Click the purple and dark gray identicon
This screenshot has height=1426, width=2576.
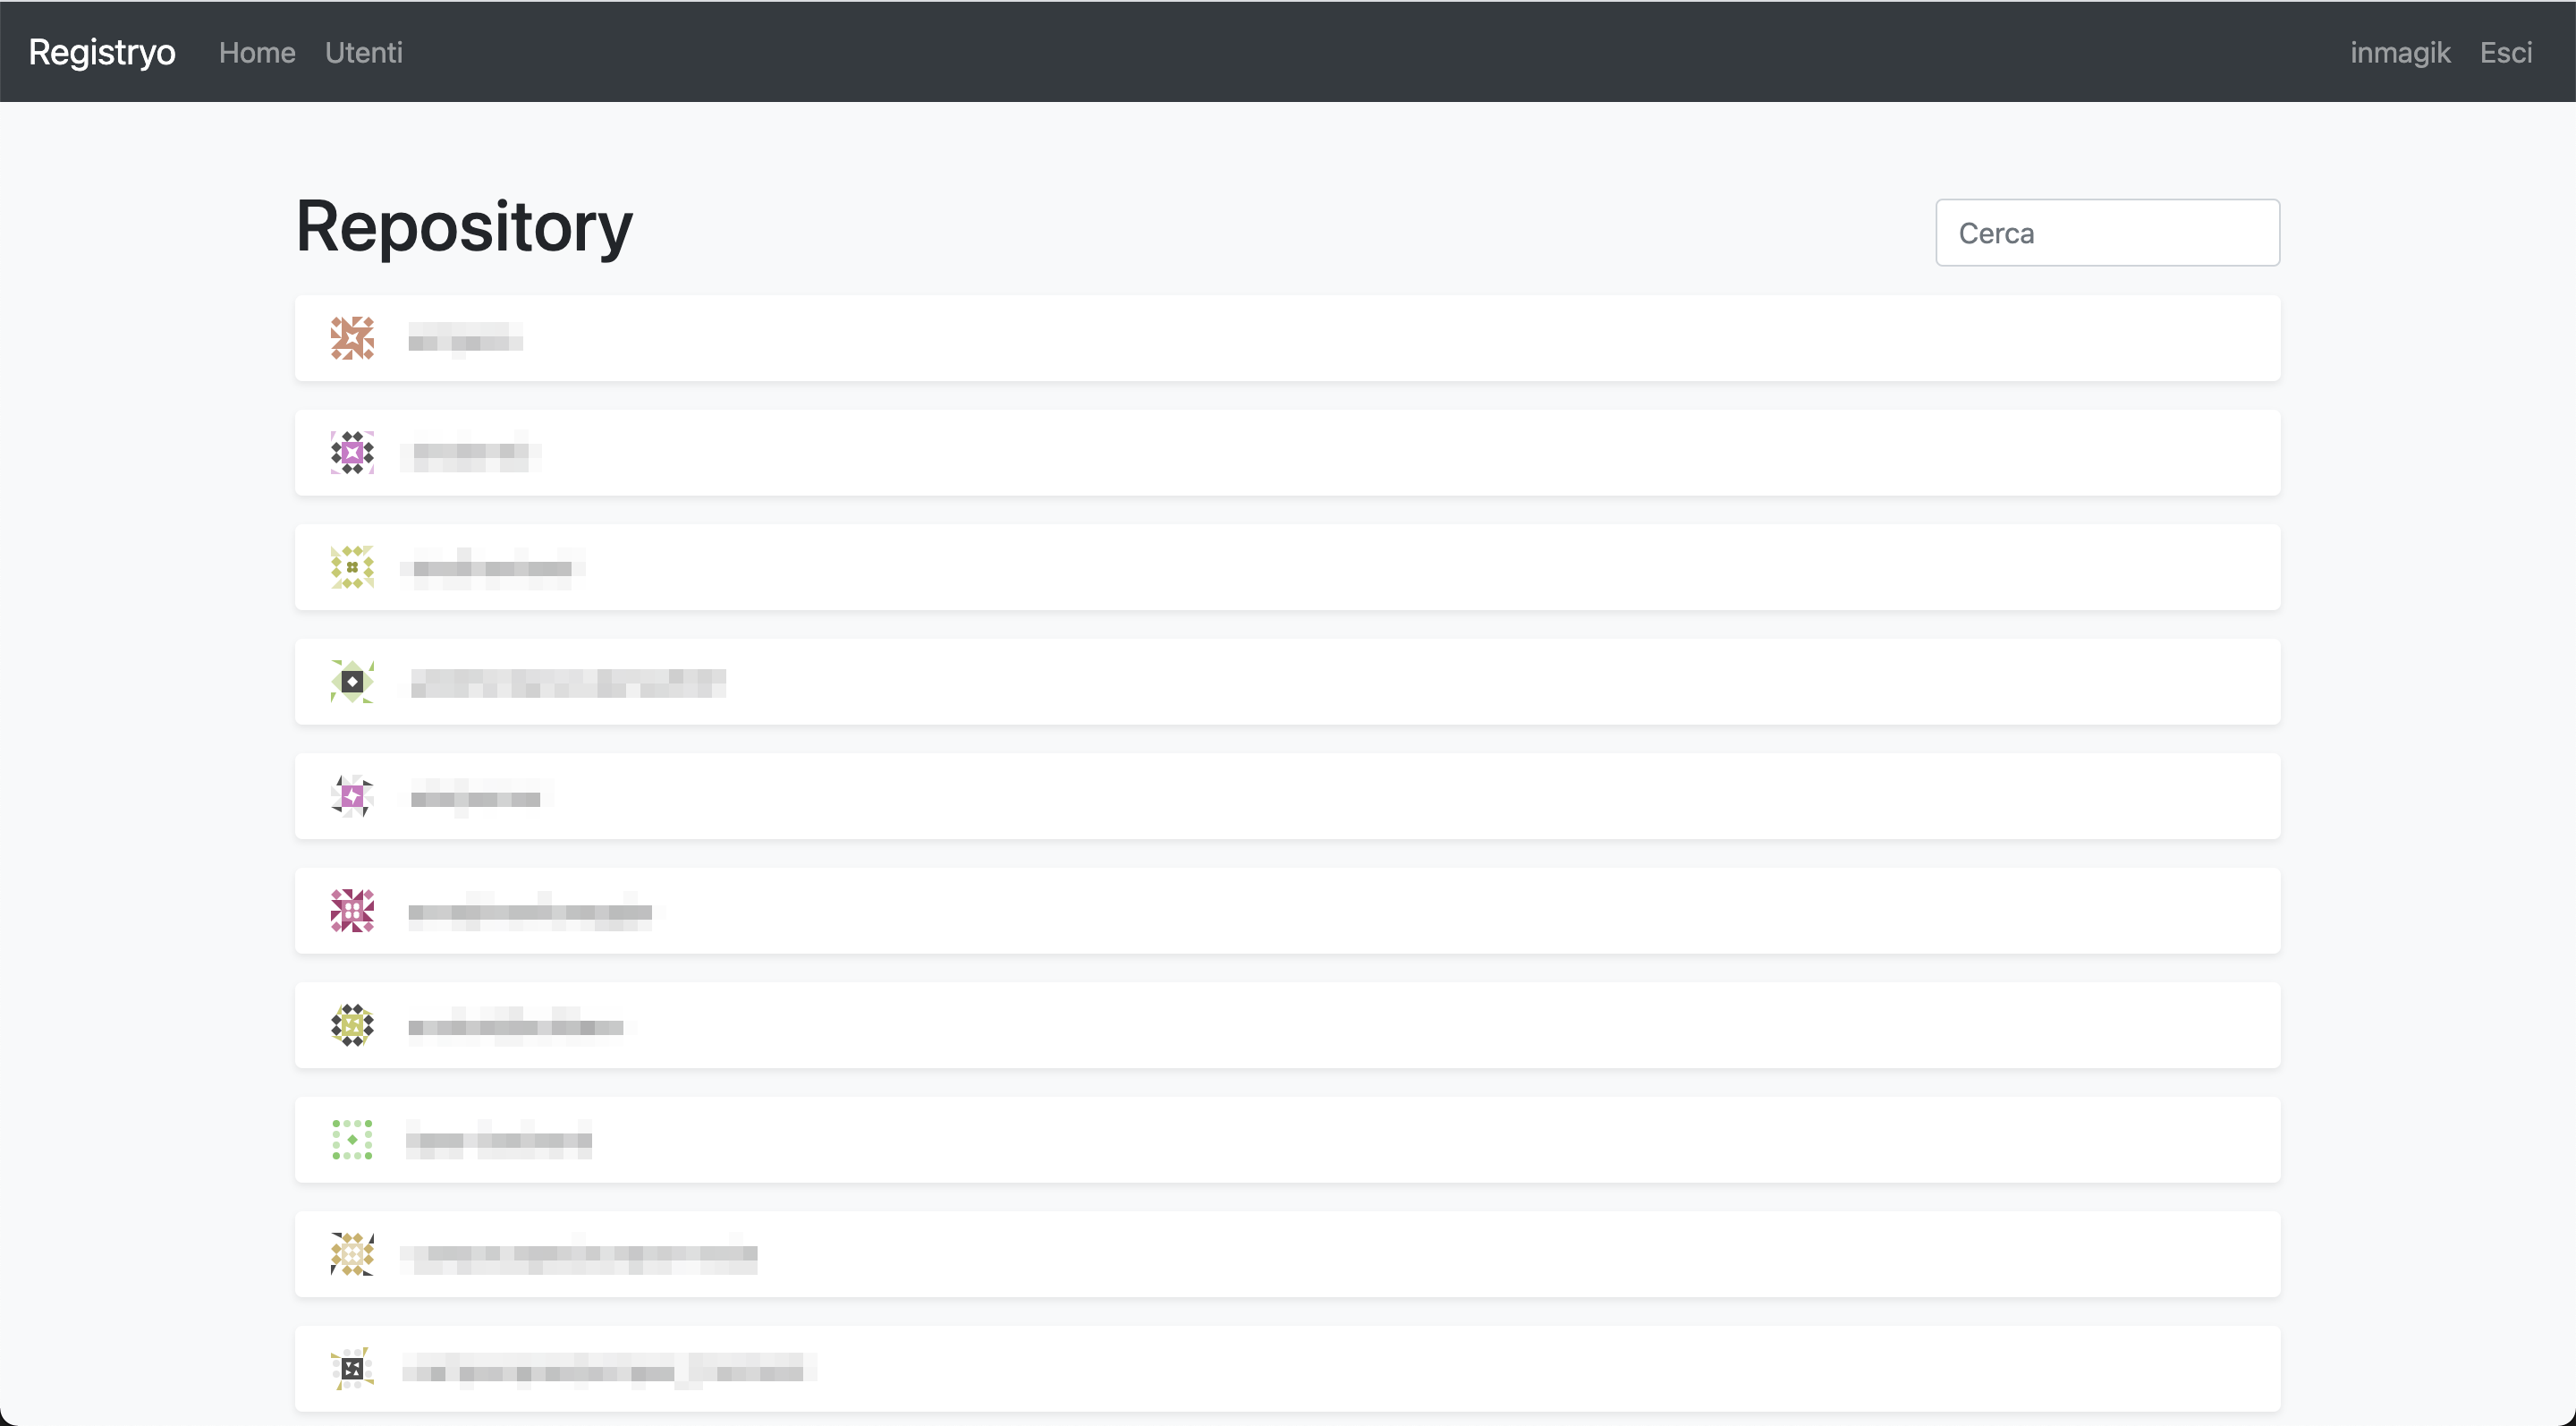pos(352,453)
